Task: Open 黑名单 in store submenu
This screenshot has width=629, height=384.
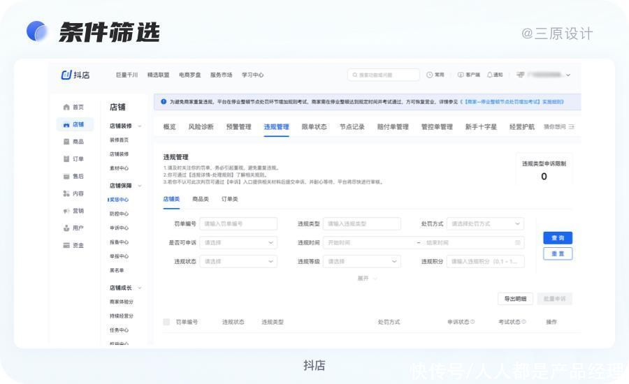Action: 117,270
